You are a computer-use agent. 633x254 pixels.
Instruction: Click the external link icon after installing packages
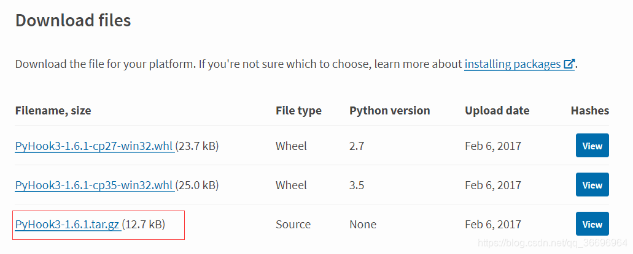[x=569, y=64]
